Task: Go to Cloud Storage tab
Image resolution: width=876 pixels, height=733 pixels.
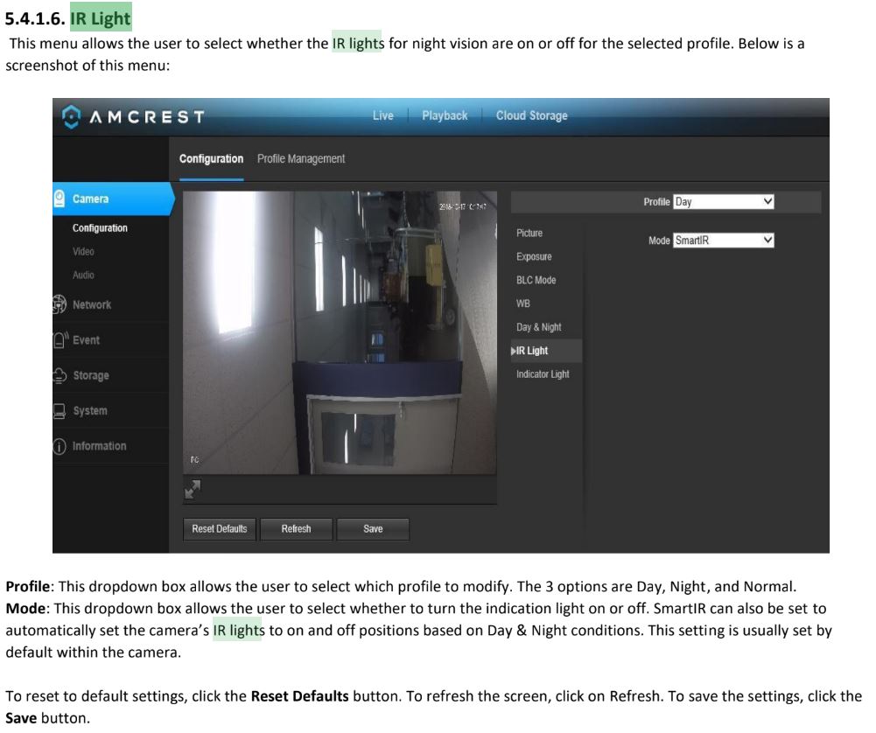Action: pyautogui.click(x=532, y=115)
